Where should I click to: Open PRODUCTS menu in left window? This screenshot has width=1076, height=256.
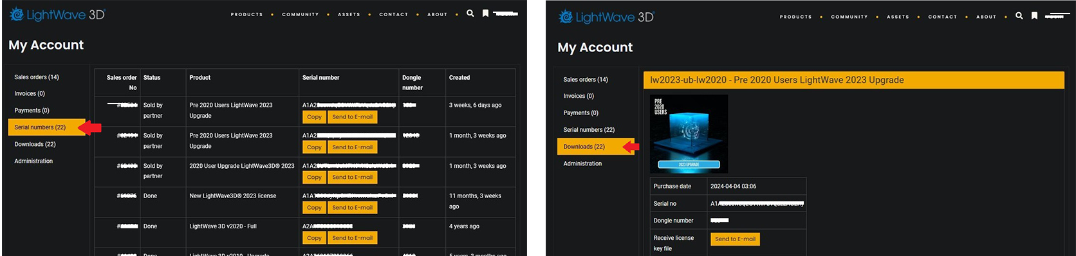click(x=247, y=14)
